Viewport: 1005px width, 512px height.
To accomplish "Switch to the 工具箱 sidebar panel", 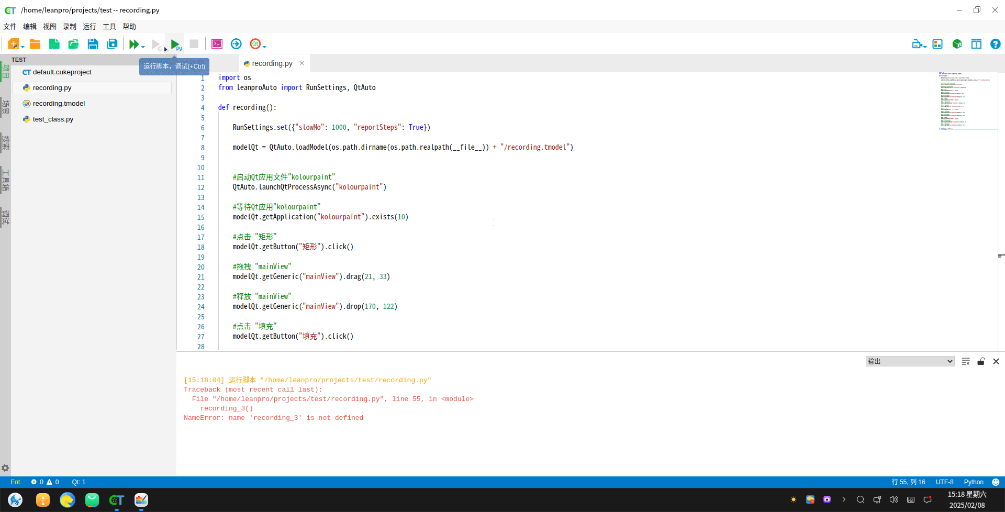I will click(5, 180).
